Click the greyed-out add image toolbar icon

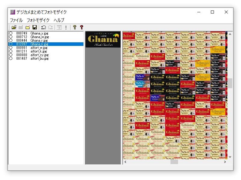[21, 27]
